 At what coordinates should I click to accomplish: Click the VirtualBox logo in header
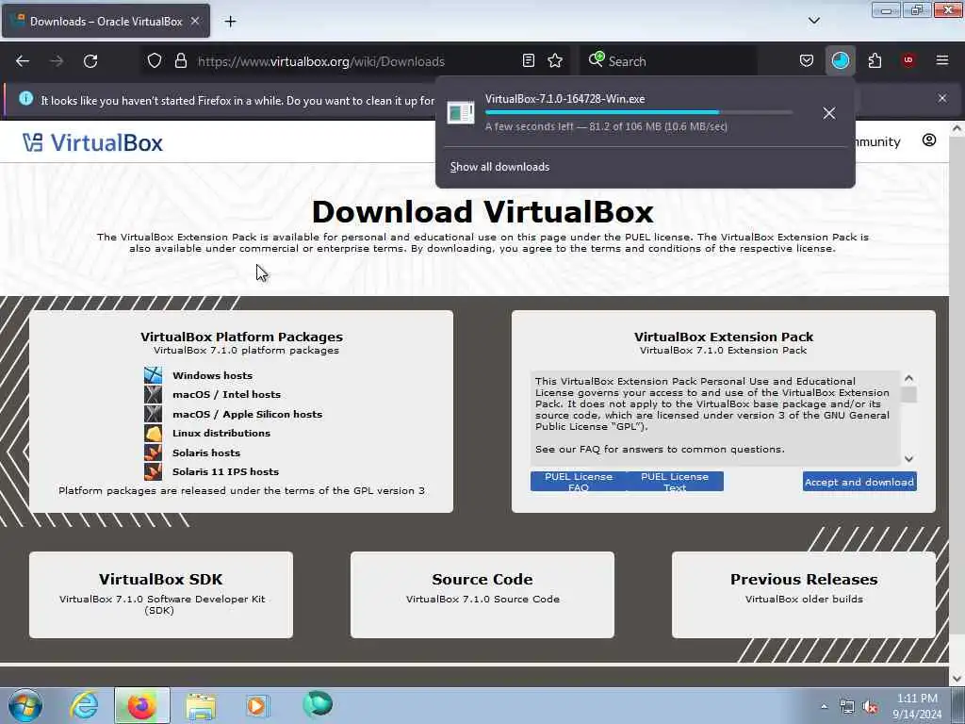[93, 143]
